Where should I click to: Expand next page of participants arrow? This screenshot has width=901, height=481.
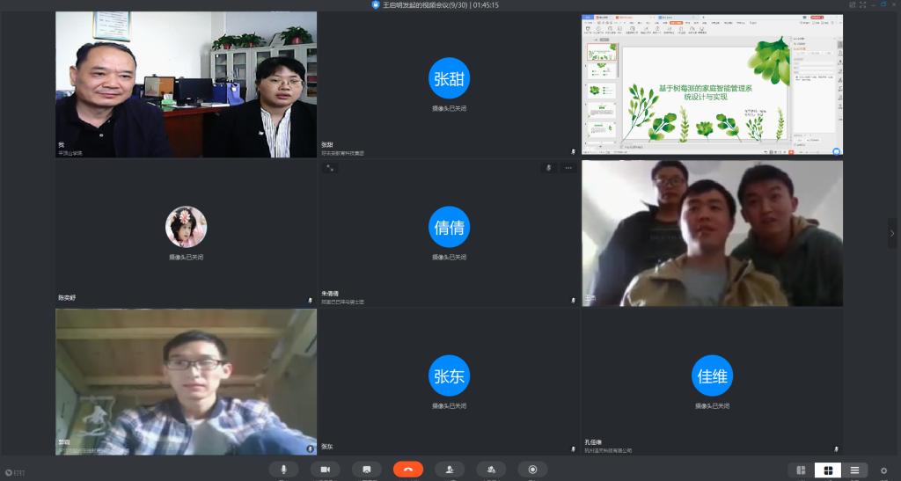coord(892,233)
